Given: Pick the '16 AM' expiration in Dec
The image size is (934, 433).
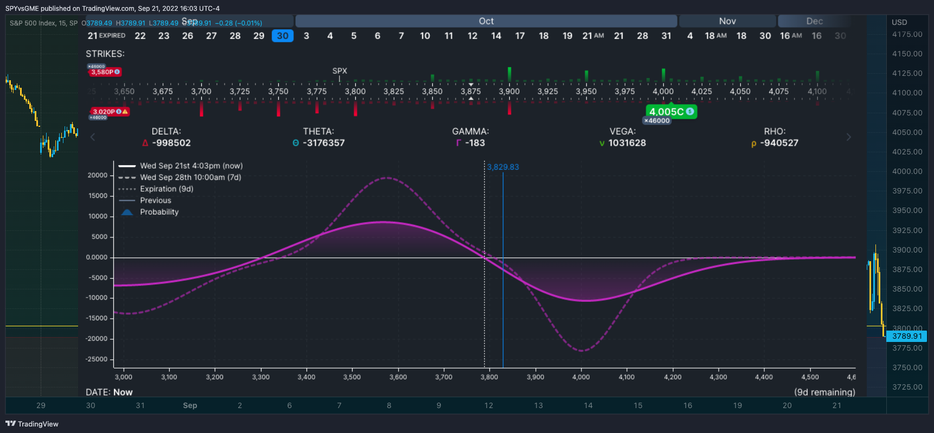Looking at the screenshot, I should [791, 36].
